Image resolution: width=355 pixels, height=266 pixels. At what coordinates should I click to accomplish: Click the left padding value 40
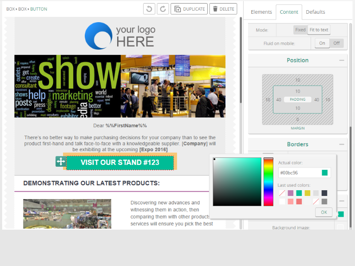279,100
